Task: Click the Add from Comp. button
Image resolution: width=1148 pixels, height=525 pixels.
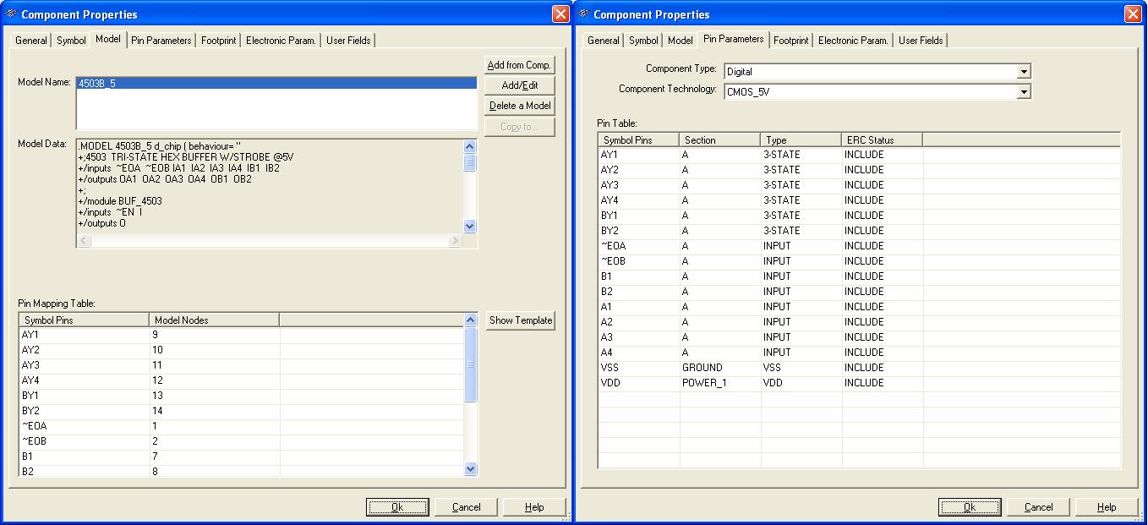Action: coord(519,65)
